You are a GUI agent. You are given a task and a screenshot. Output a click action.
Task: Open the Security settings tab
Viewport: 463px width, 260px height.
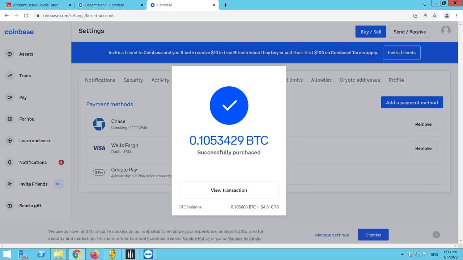[x=133, y=80]
